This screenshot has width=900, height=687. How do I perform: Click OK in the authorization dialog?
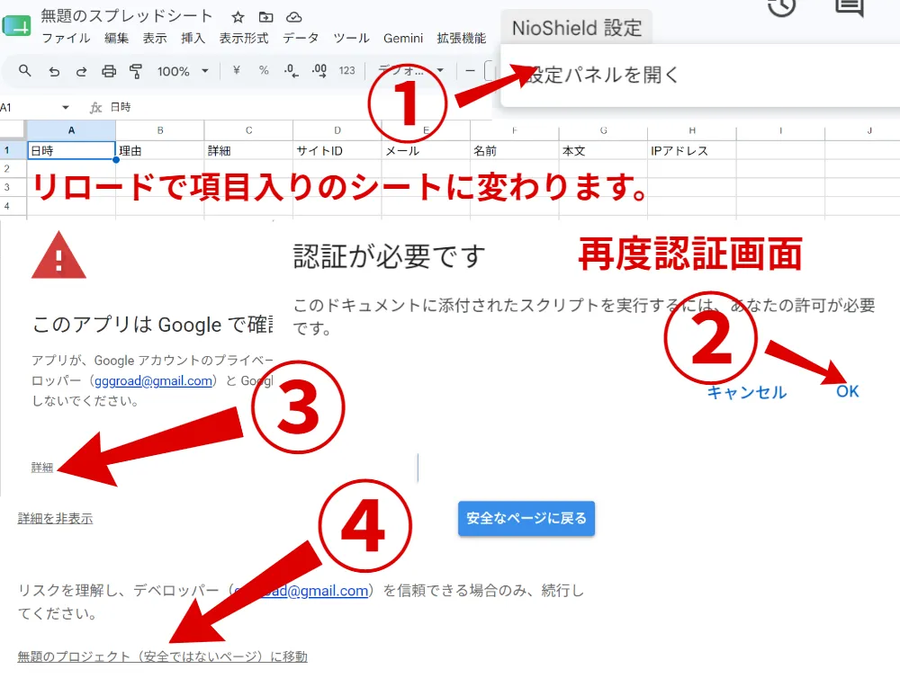pos(847,392)
